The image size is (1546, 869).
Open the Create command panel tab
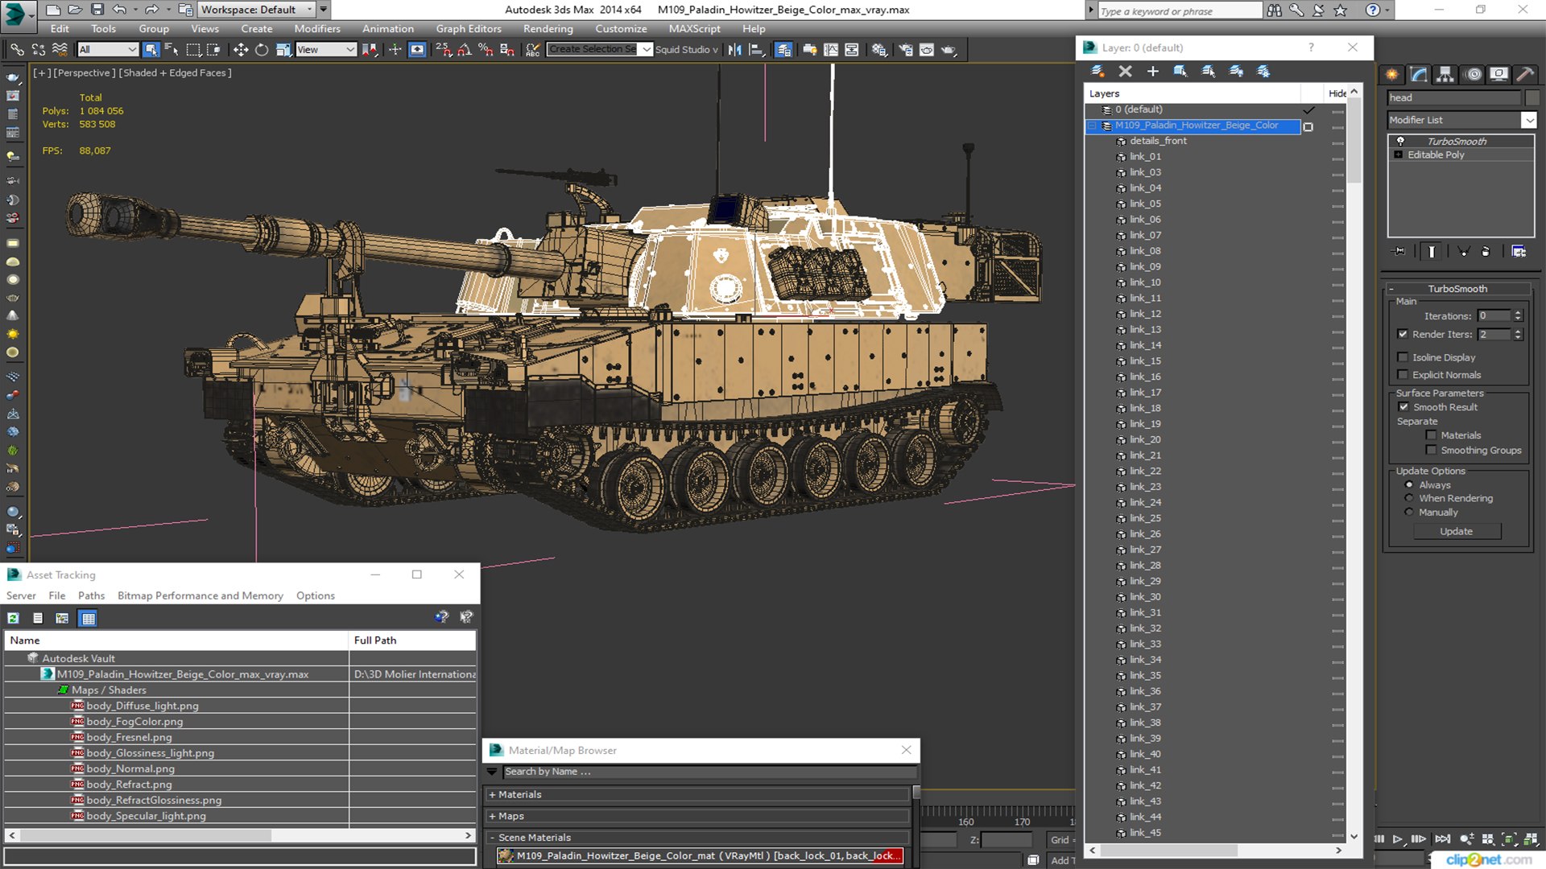click(x=1392, y=75)
